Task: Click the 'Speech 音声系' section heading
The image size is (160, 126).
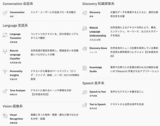Action: pyautogui.click(x=93, y=83)
